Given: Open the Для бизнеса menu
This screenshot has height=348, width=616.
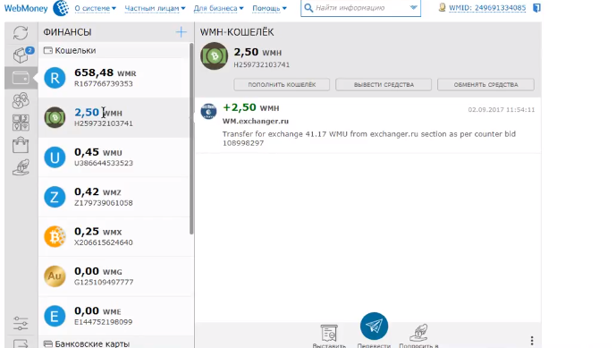Looking at the screenshot, I should pos(218,8).
